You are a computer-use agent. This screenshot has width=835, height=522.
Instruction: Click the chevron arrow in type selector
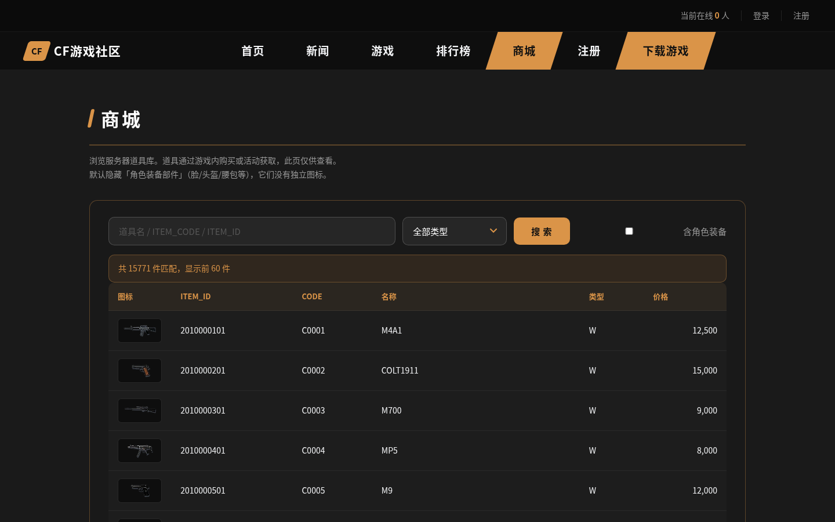coord(493,231)
